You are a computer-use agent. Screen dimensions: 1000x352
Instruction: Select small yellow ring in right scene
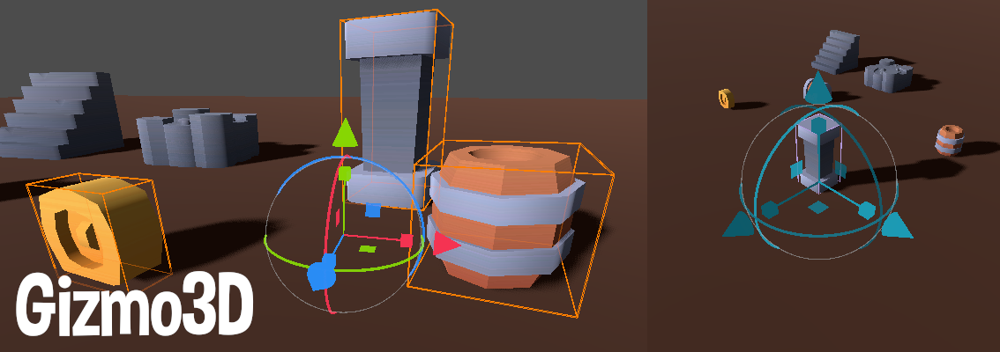pos(727,98)
